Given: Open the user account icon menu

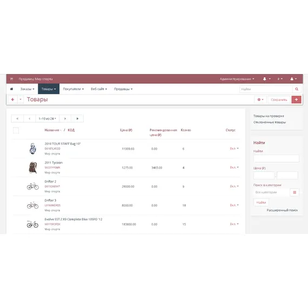Looking at the screenshot, I should click(293, 79).
